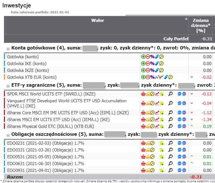This screenshot has height=183, width=215.
Task: Select EDO0931 (2021-09-01) bond row
Action: [46, 170]
